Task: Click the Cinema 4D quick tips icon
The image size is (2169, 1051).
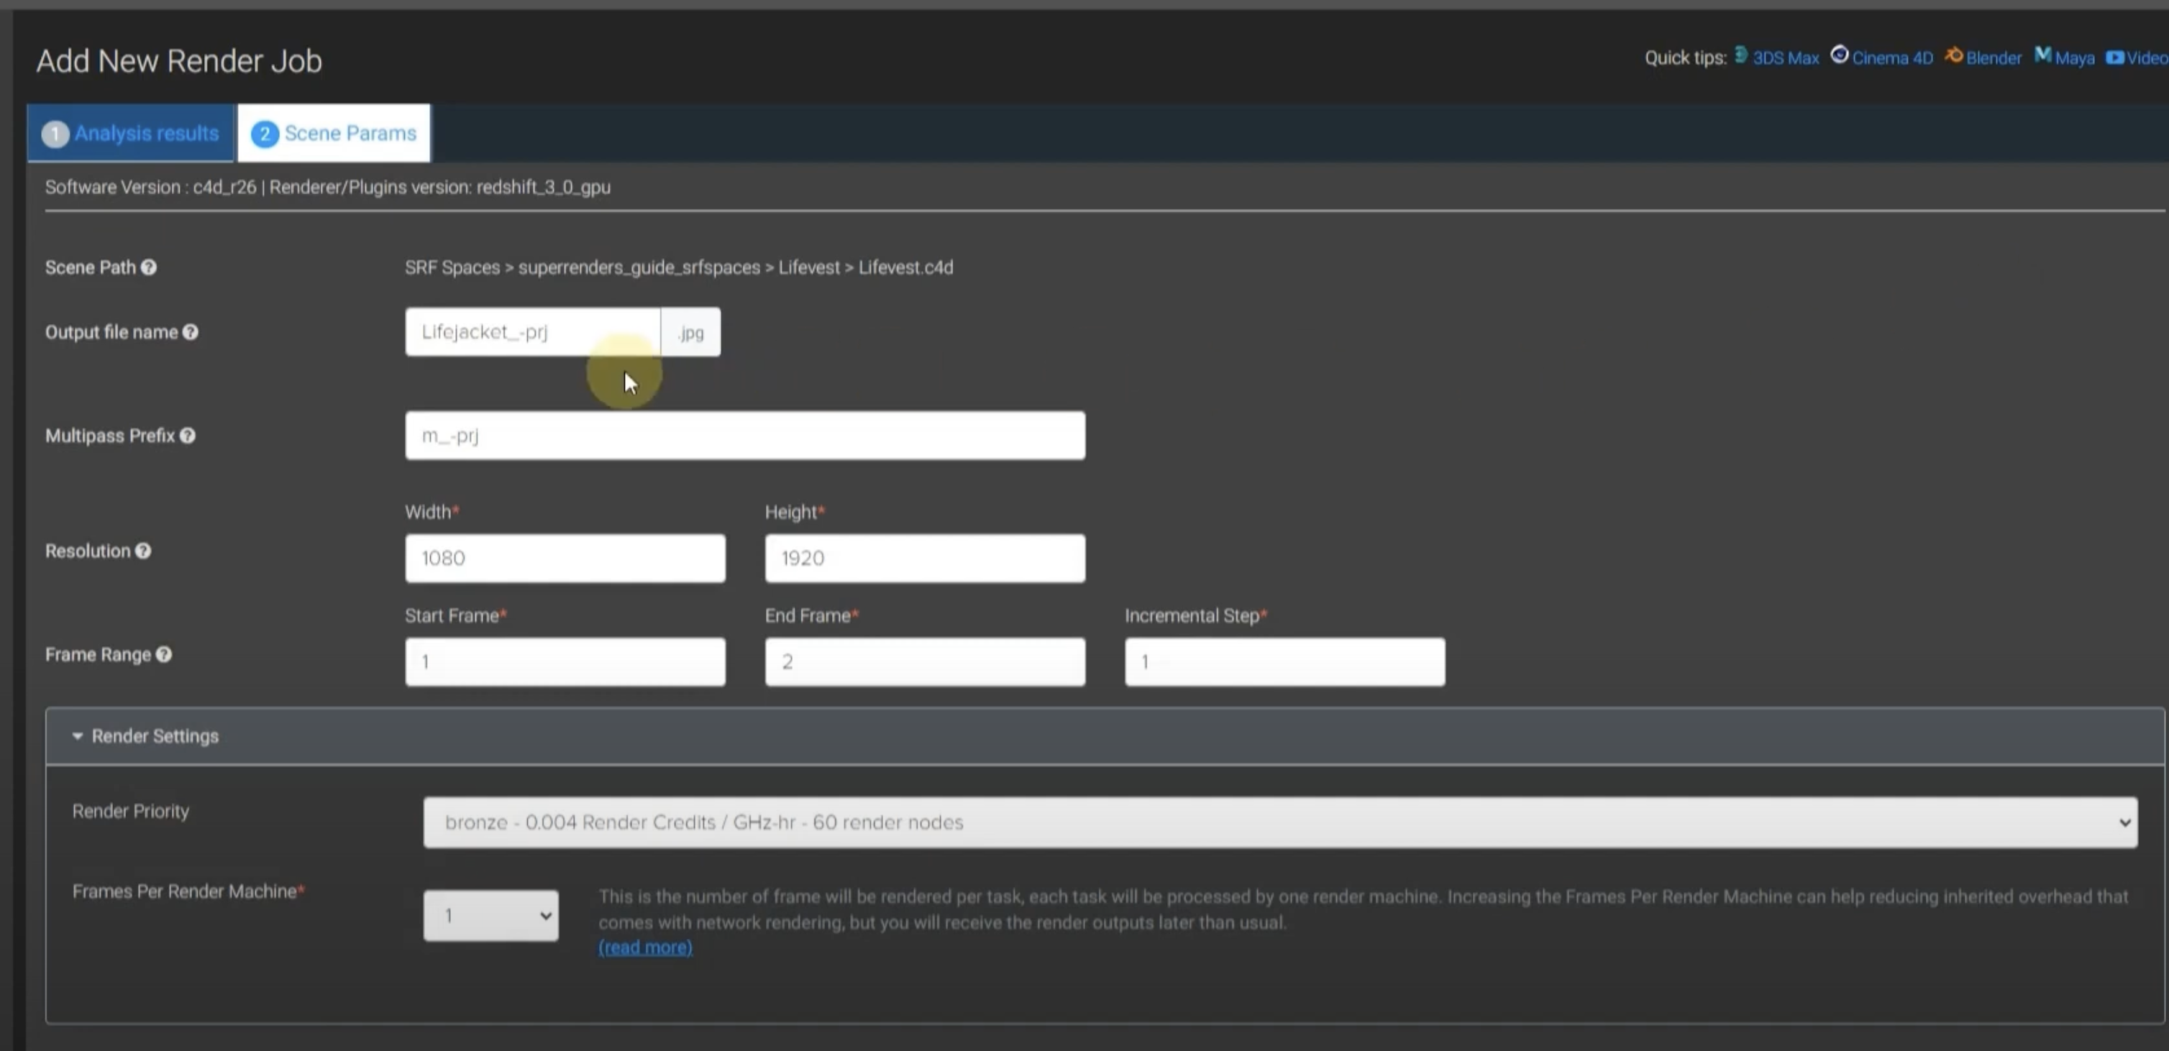Action: click(x=1840, y=54)
